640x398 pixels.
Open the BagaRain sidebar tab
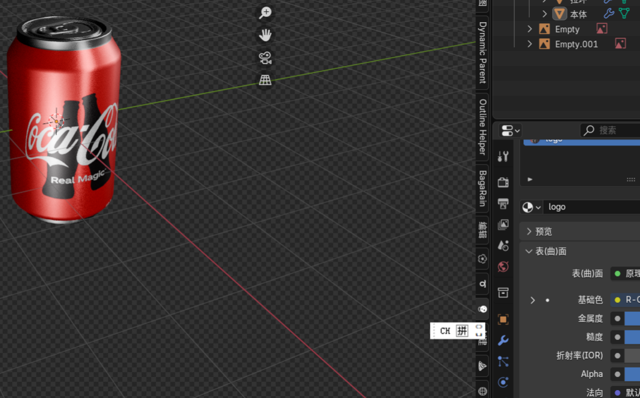pyautogui.click(x=483, y=188)
